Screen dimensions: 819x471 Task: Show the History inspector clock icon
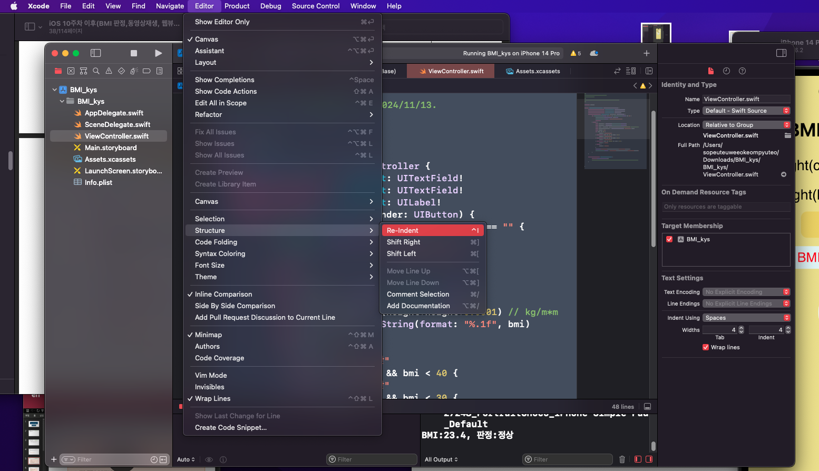(726, 71)
